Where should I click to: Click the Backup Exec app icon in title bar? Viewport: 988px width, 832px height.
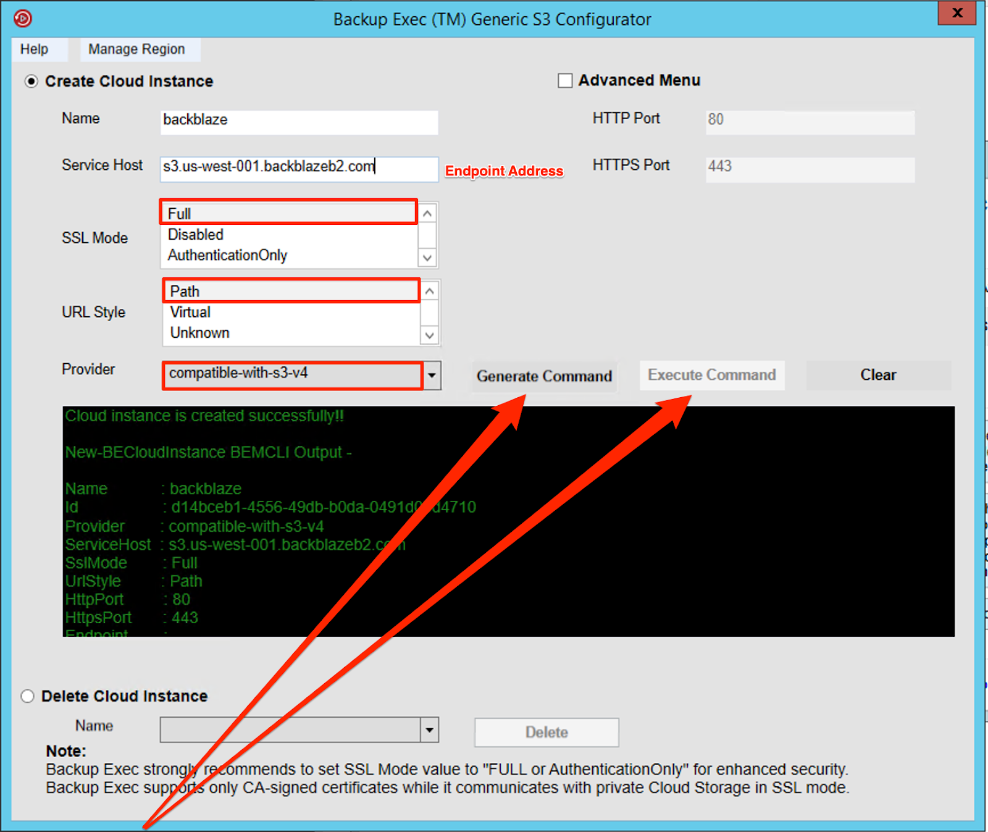click(23, 19)
